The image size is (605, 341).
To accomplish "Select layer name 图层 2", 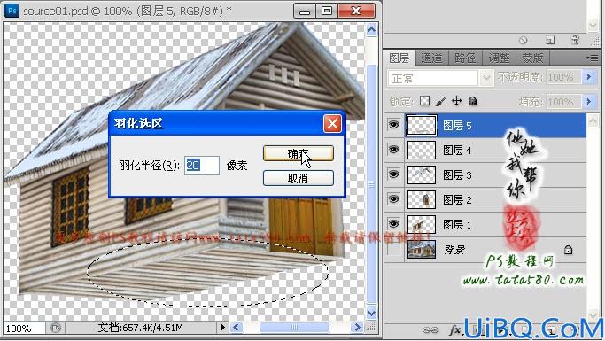I will 457,200.
